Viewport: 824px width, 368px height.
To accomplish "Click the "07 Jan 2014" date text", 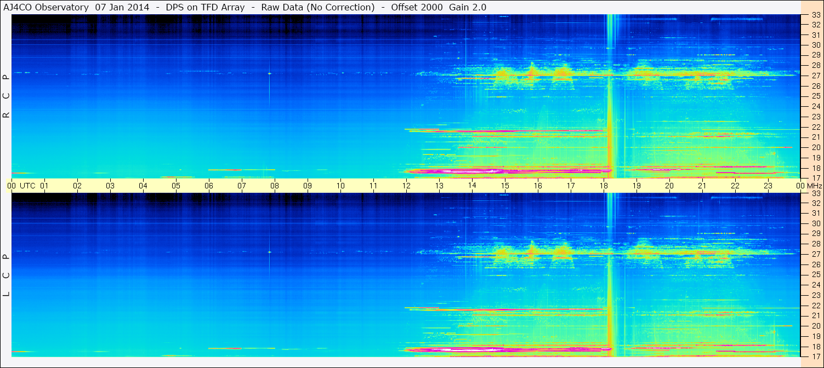I will 122,7.
